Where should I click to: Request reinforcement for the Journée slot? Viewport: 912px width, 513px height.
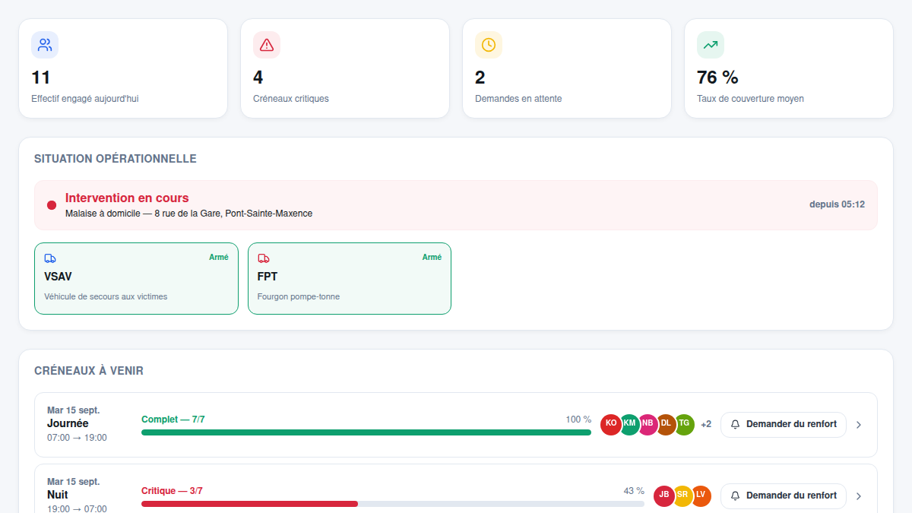tap(784, 424)
